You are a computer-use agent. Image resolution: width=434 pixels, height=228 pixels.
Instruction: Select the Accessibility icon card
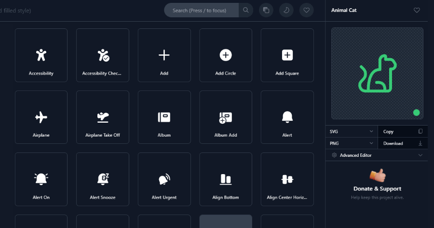(x=41, y=55)
